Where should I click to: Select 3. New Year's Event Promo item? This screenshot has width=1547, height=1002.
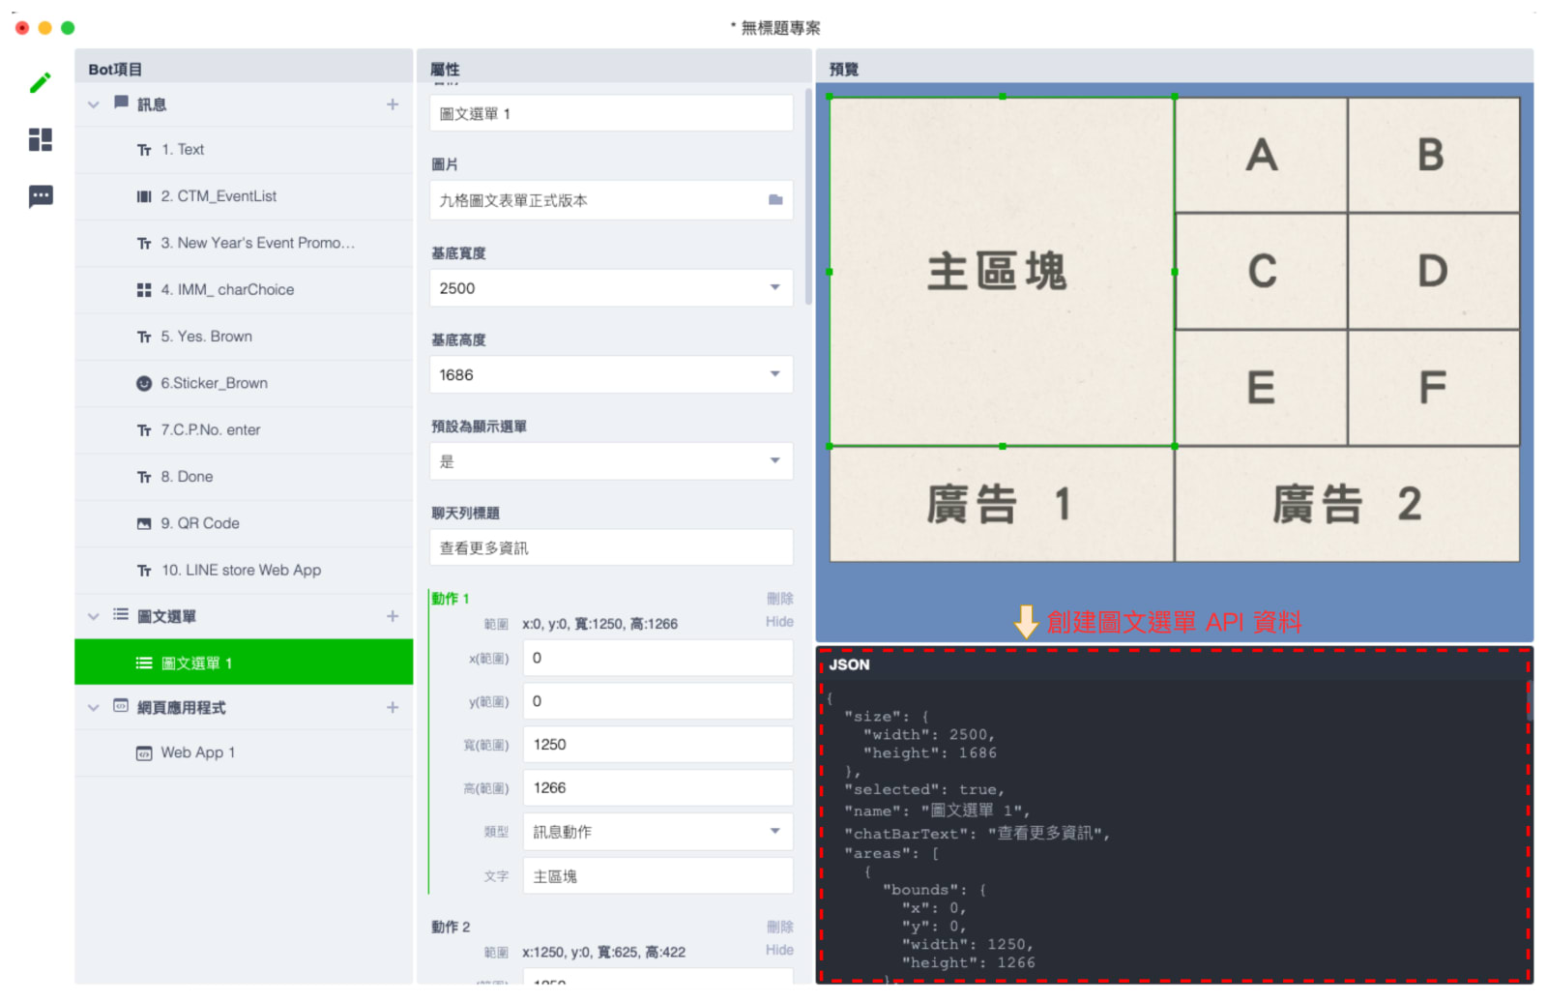pyautogui.click(x=244, y=244)
